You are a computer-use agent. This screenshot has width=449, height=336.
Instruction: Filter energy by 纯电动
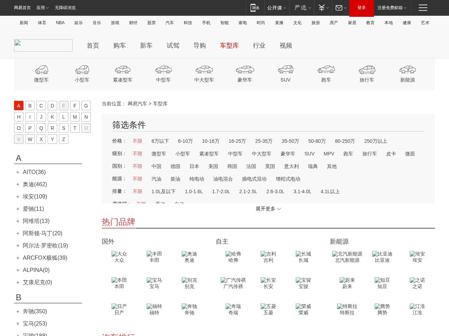tap(197, 179)
